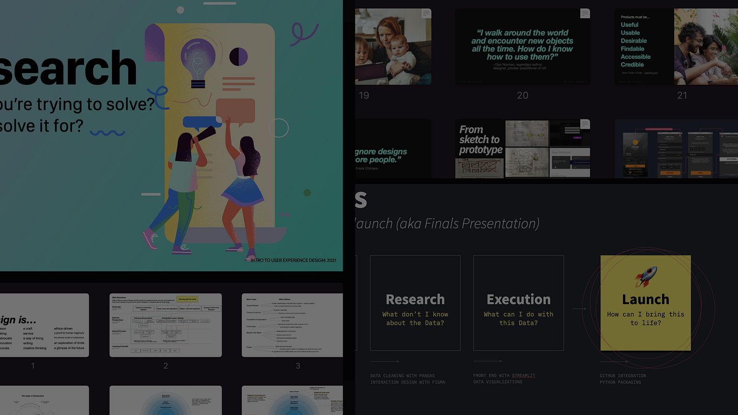
Task: Click the large 'search' heading text
Action: click(68, 67)
